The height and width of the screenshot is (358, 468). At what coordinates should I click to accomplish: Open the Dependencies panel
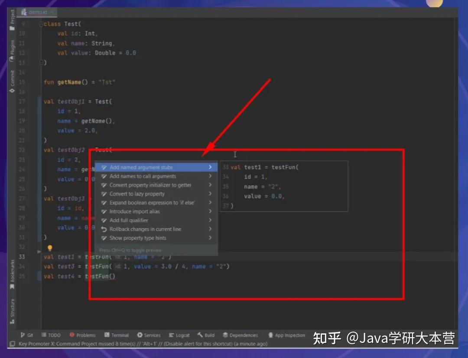[240, 334]
